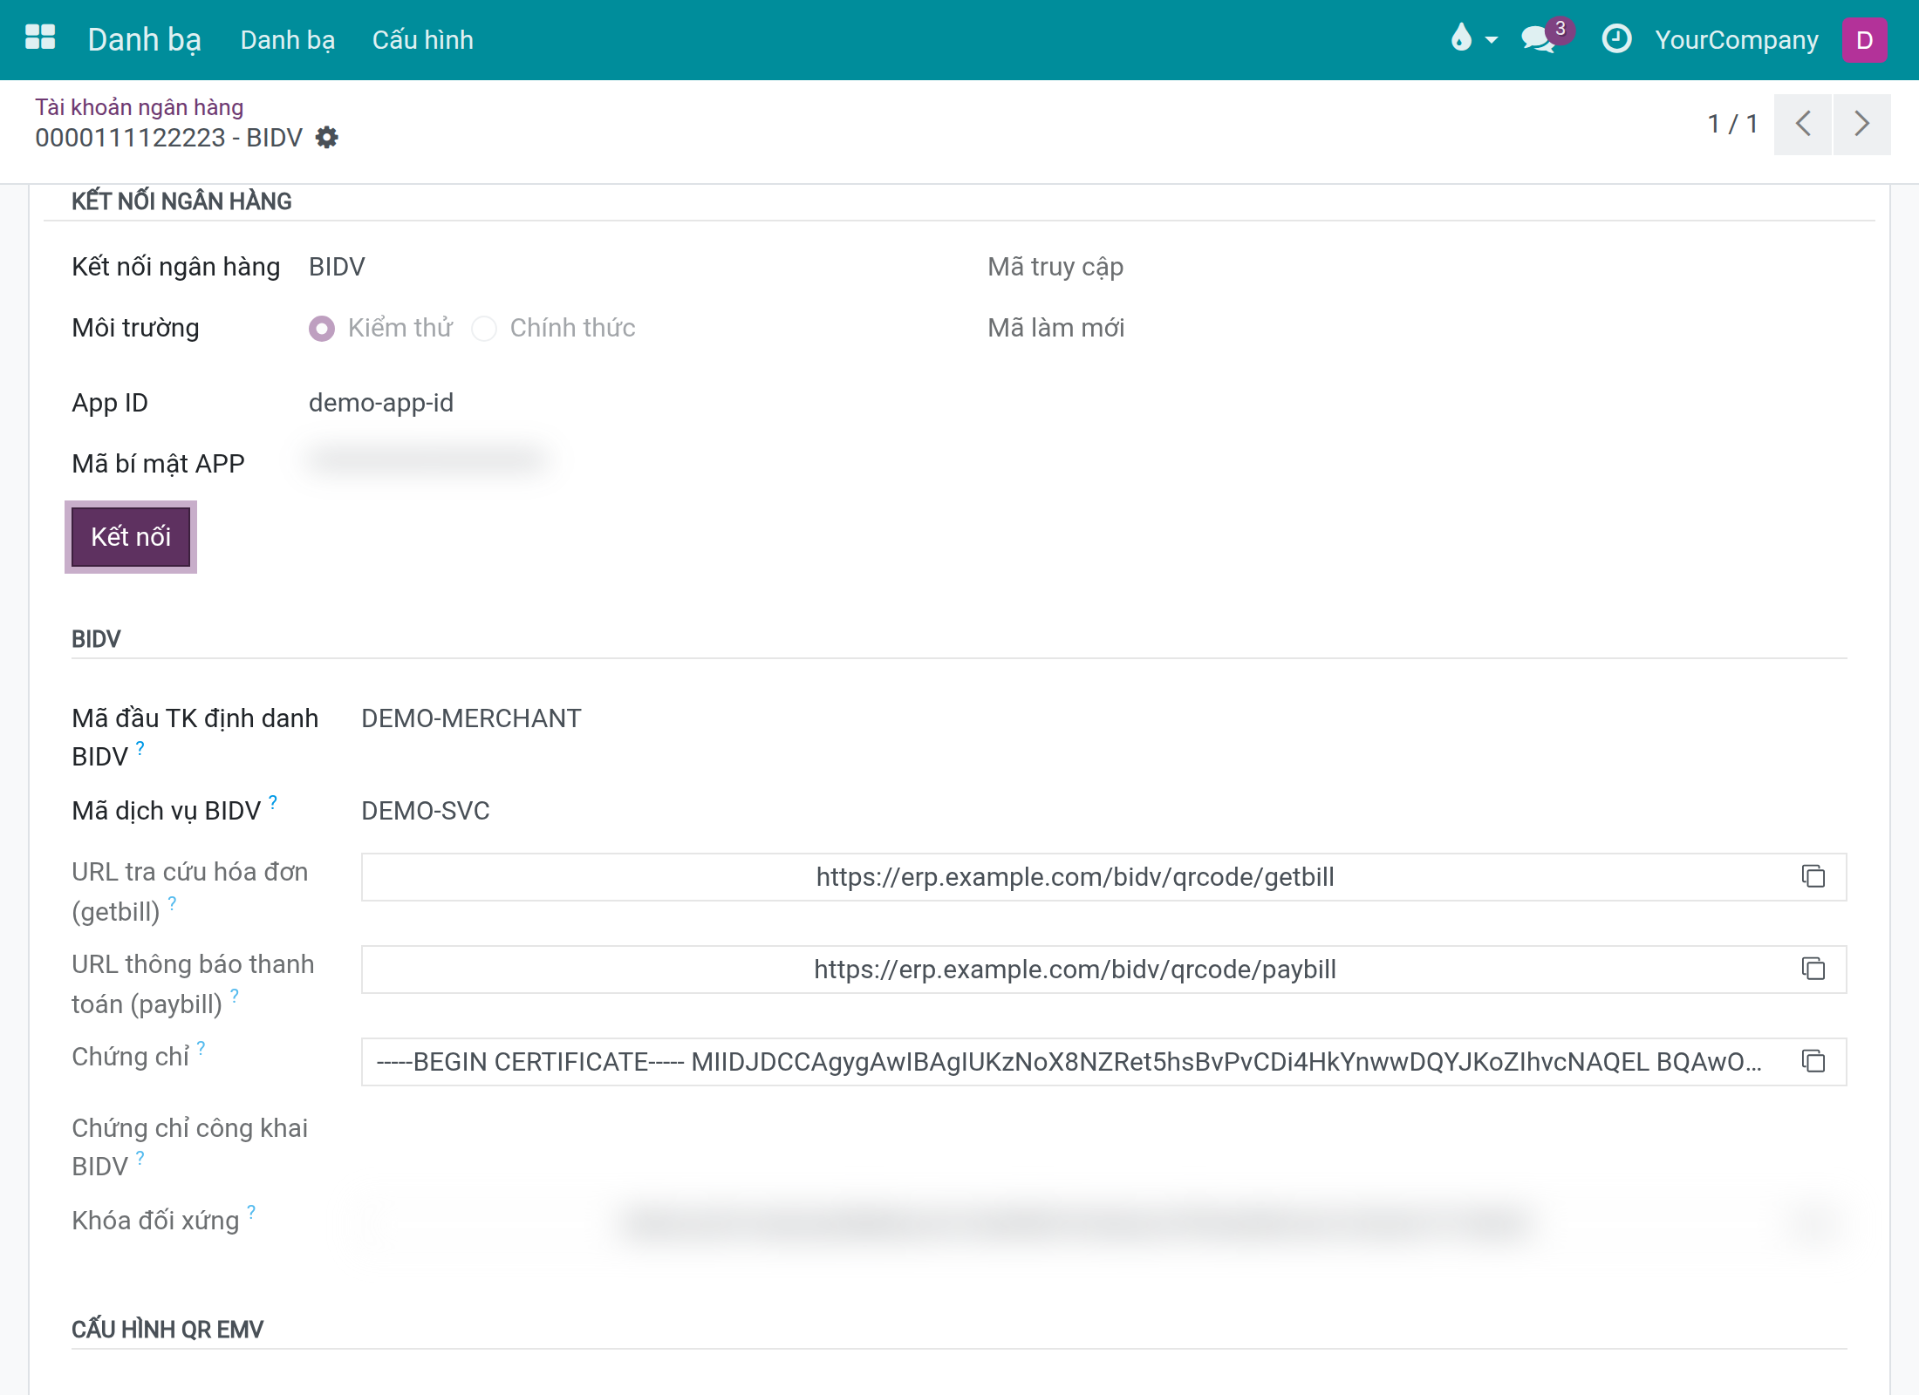Select the Chính thức environment option
Screen dimensions: 1919x1395
click(484, 329)
